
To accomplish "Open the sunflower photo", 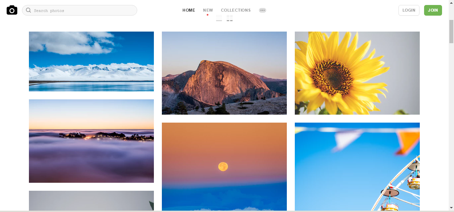I will click(357, 73).
